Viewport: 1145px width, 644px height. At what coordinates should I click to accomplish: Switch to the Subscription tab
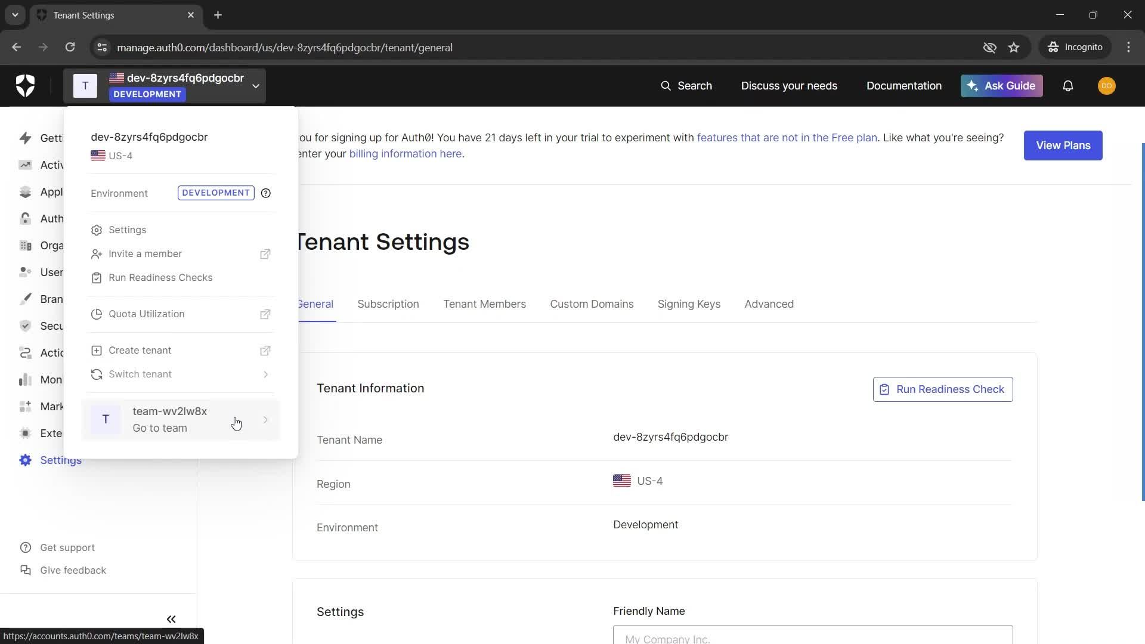388,304
